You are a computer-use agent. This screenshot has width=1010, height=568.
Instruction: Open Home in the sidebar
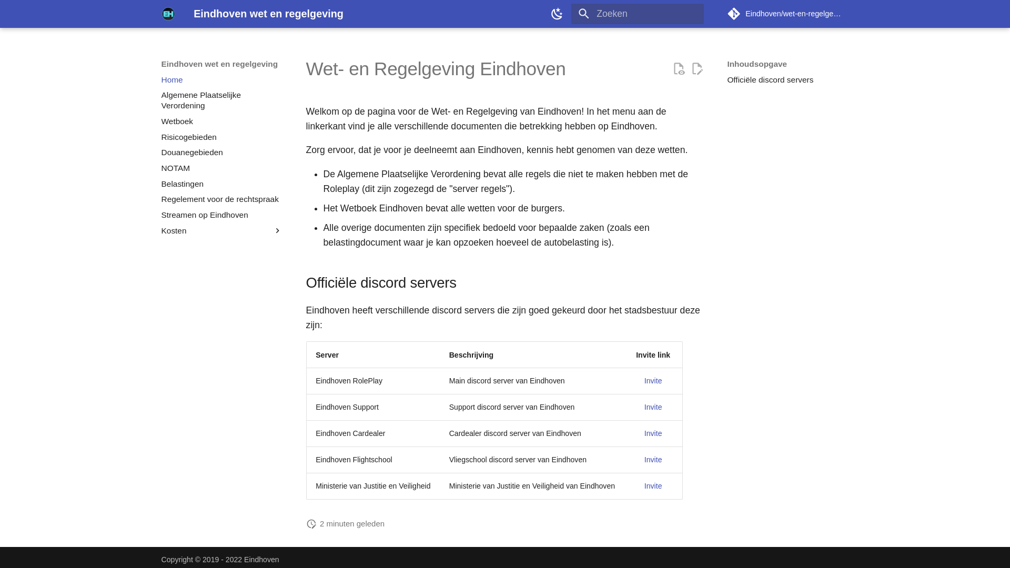(172, 80)
